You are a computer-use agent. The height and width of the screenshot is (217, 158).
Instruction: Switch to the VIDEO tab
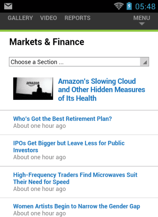point(48,18)
